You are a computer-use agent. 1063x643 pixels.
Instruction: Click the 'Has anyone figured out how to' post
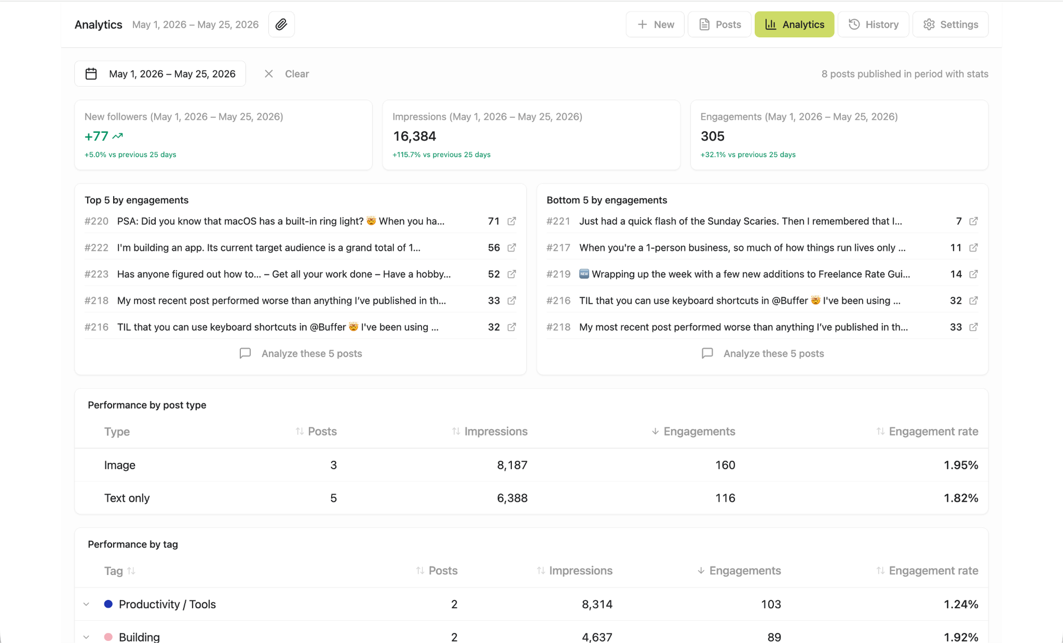click(284, 274)
